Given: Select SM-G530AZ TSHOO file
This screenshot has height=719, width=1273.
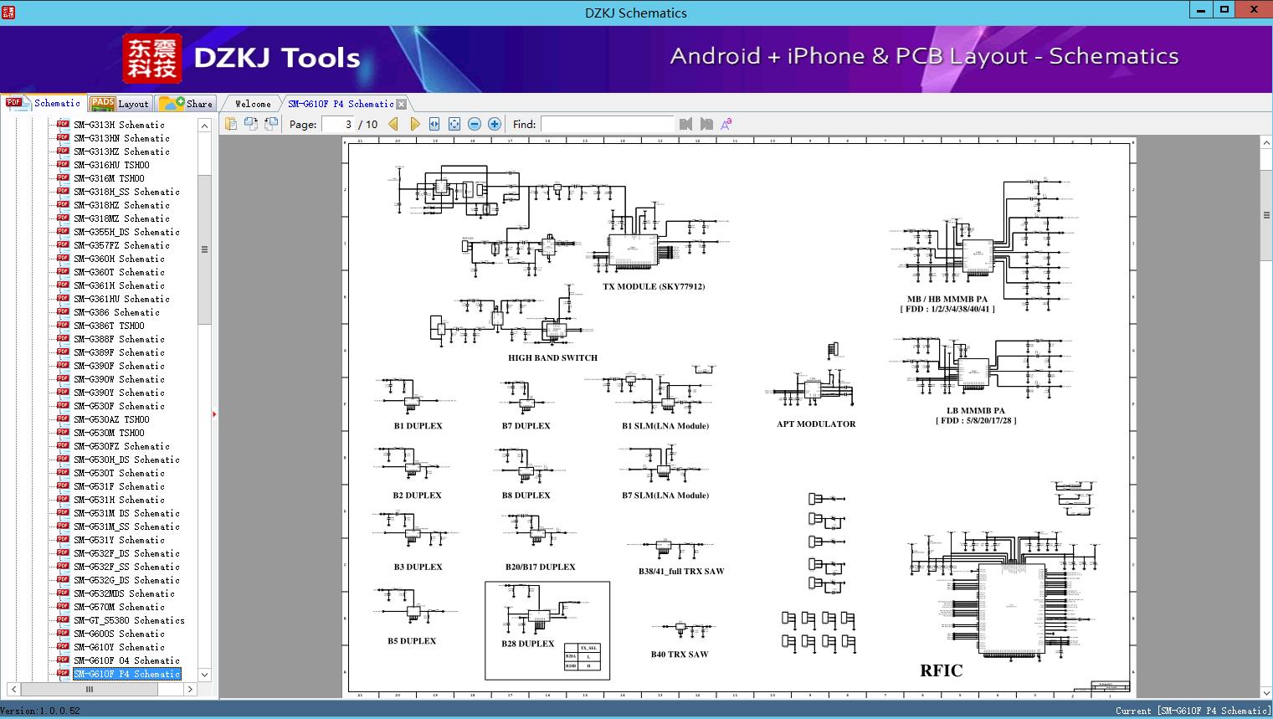Looking at the screenshot, I should (x=111, y=419).
